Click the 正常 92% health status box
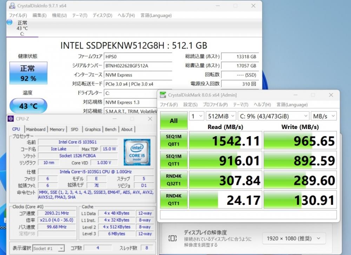The height and width of the screenshot is (255, 351). tap(28, 73)
